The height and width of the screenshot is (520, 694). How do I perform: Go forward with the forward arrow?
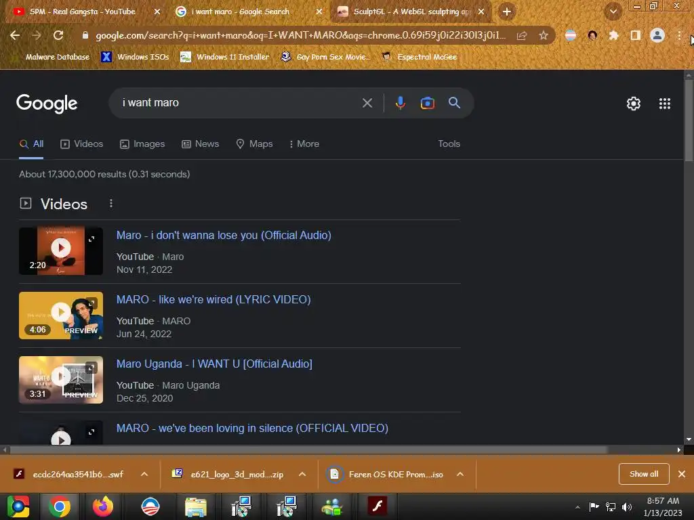pos(37,35)
